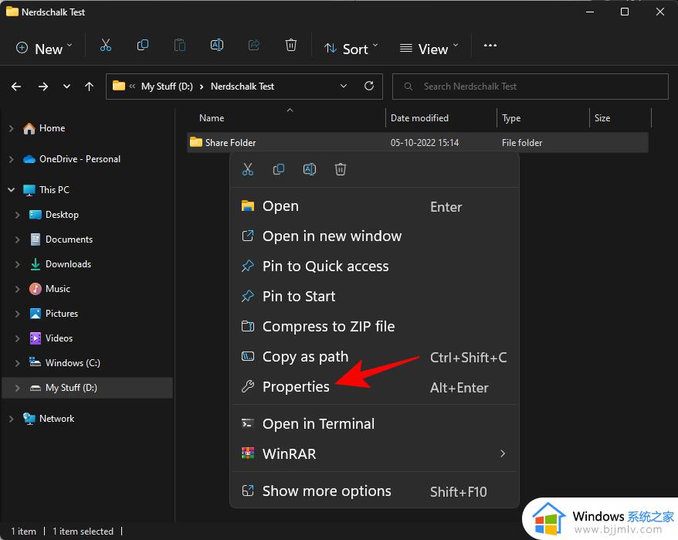This screenshot has height=540, width=678.
Task: Click the Copy icon in the context menu
Action: pos(279,169)
